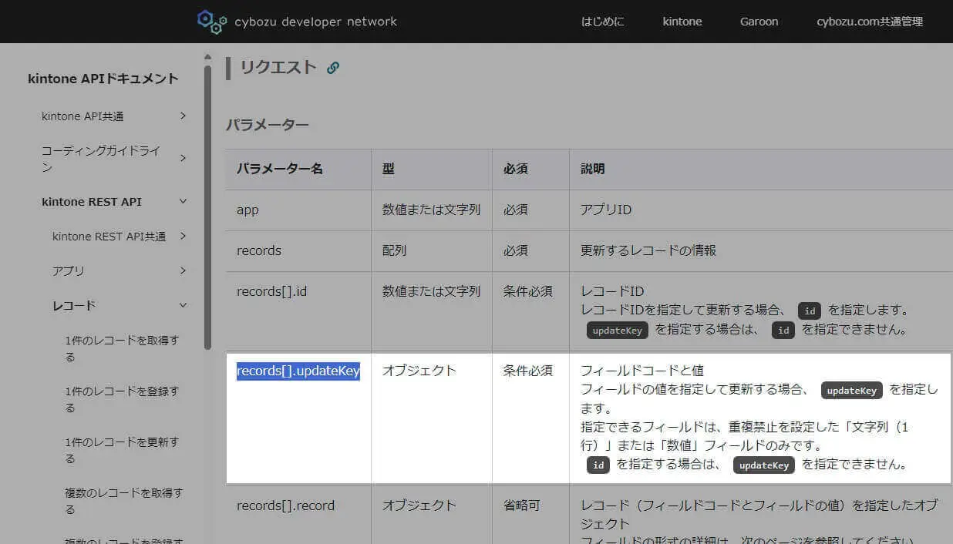Expand the アプリ sidebar chevron
The width and height of the screenshot is (953, 544).
(183, 270)
